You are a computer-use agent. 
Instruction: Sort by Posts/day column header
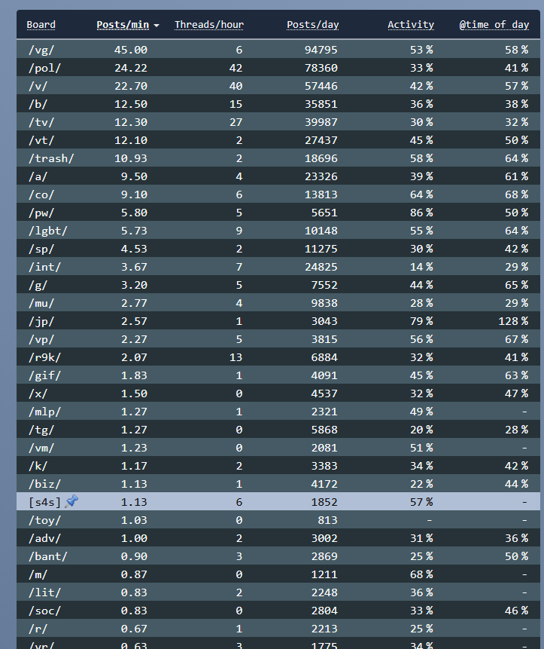point(313,25)
